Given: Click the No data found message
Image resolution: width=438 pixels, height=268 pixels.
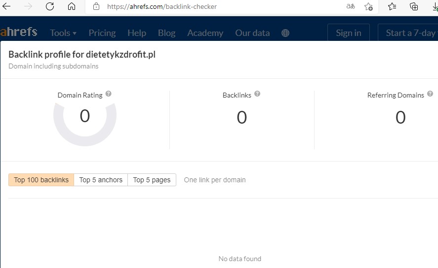Looking at the screenshot, I should pos(240,259).
